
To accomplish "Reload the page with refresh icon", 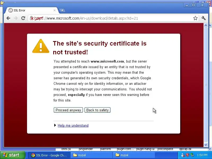I will click(x=23, y=18).
